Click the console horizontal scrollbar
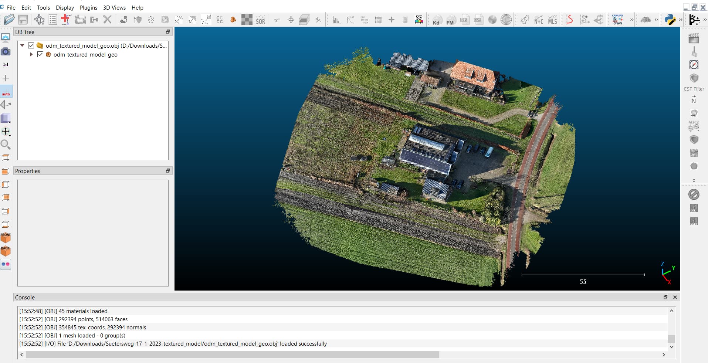The image size is (708, 363). pyautogui.click(x=232, y=355)
